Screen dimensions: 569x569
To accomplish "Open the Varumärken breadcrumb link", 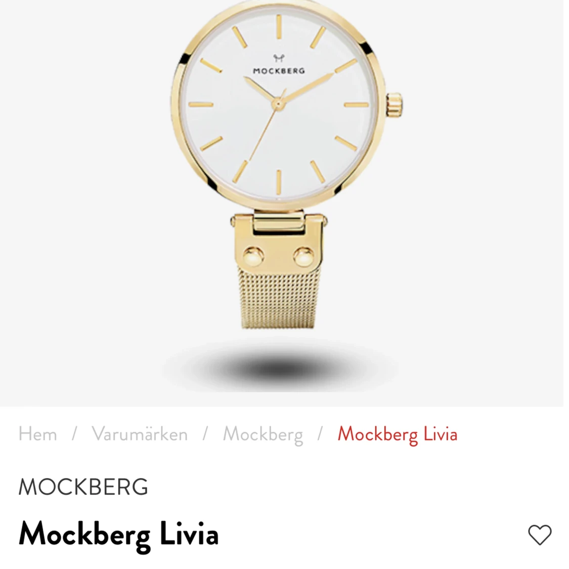I will 140,434.
